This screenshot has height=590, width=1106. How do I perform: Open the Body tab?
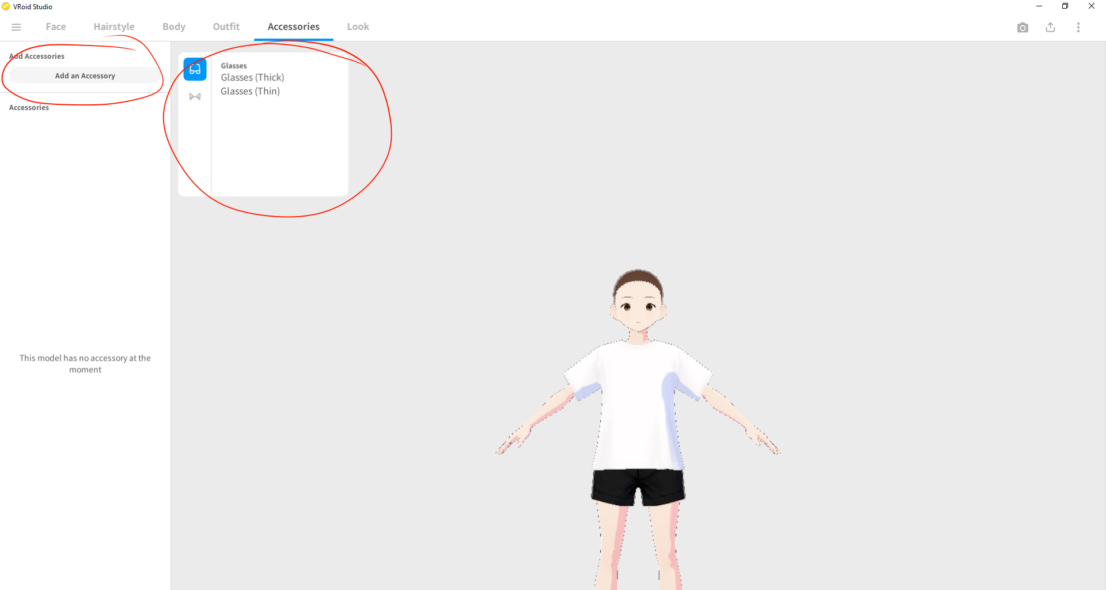coord(174,27)
